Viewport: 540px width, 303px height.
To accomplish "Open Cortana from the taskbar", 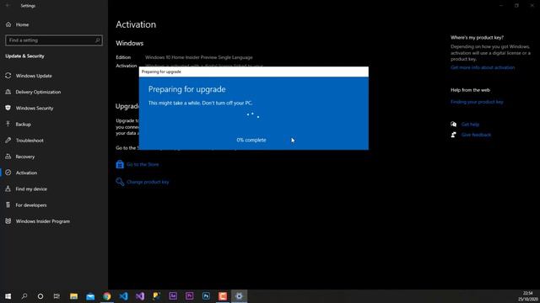I will pyautogui.click(x=40, y=296).
